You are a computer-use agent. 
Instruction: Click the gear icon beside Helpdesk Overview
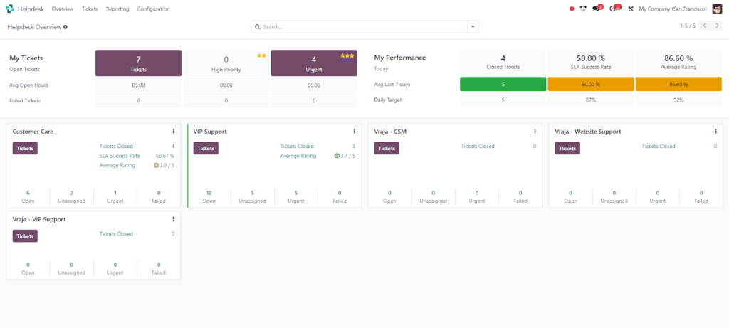point(65,27)
